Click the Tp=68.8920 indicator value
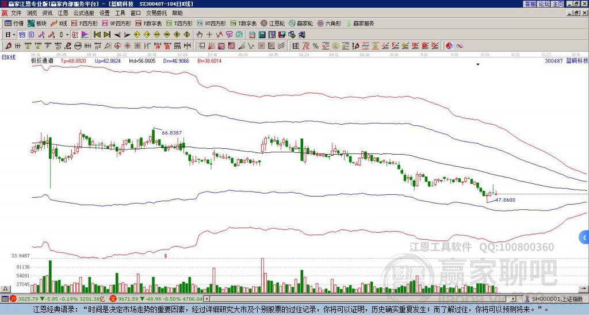589x315 pixels. coord(73,61)
